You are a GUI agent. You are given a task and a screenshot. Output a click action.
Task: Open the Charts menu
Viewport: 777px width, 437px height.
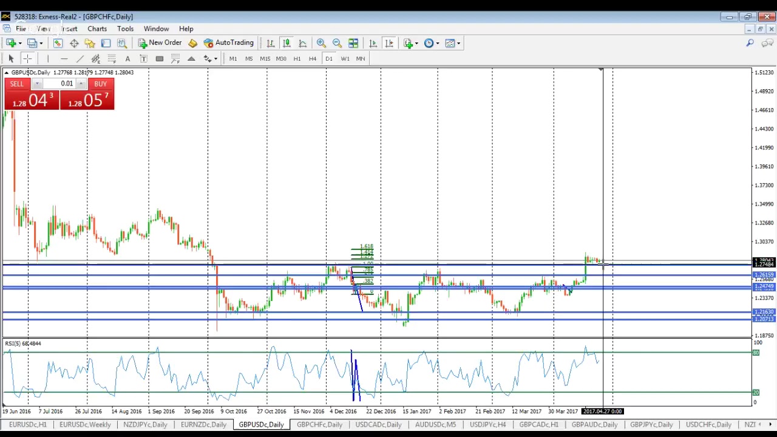click(x=97, y=29)
